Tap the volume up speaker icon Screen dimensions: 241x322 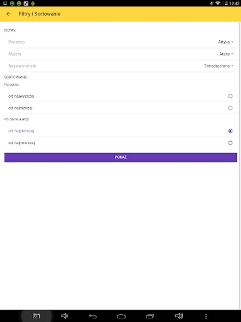click(179, 316)
